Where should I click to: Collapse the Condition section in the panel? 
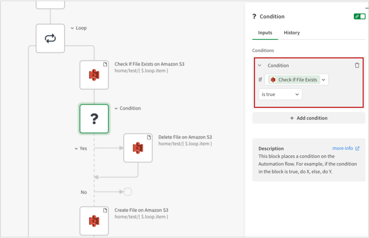coord(259,66)
